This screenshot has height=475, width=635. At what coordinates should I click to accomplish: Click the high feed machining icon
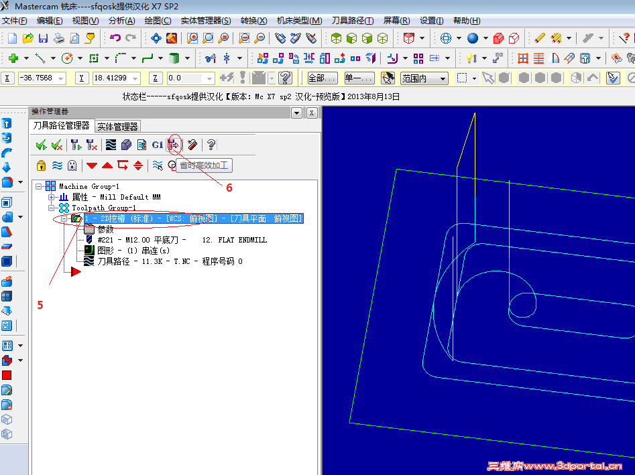coord(174,145)
